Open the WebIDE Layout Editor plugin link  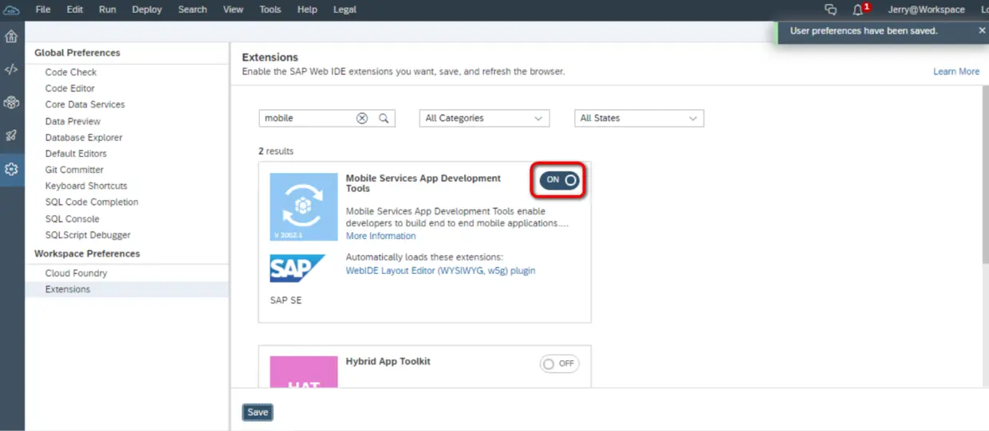point(440,271)
